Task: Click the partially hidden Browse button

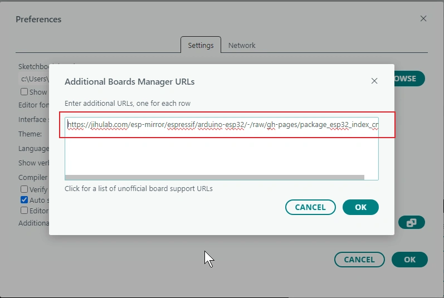Action: [409, 79]
